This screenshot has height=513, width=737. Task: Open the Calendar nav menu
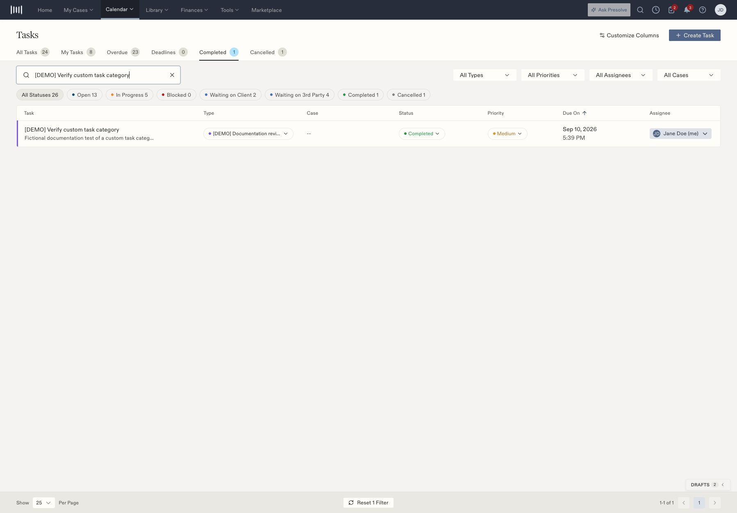[x=120, y=9]
